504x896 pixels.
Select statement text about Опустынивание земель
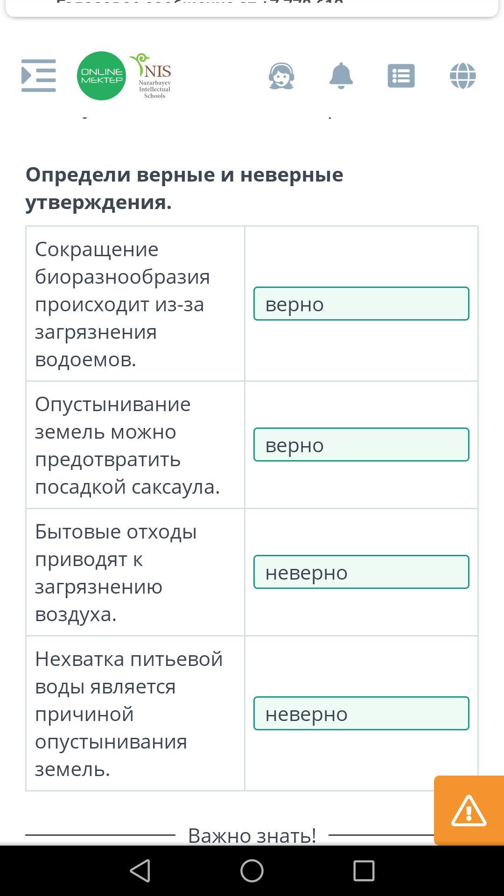(127, 445)
